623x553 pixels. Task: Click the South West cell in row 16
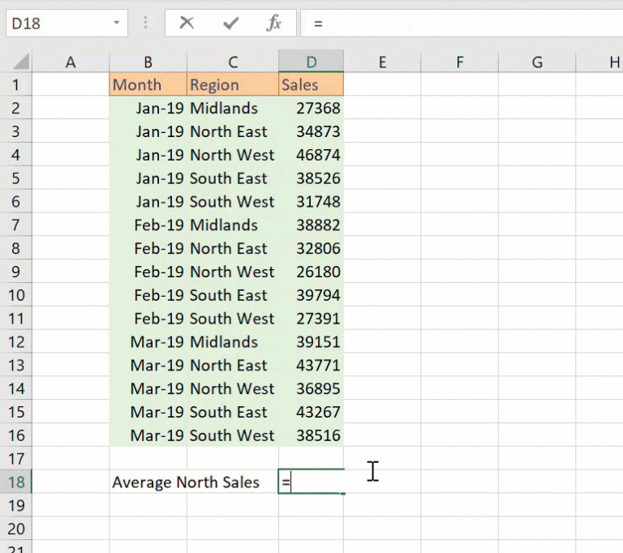click(x=233, y=435)
